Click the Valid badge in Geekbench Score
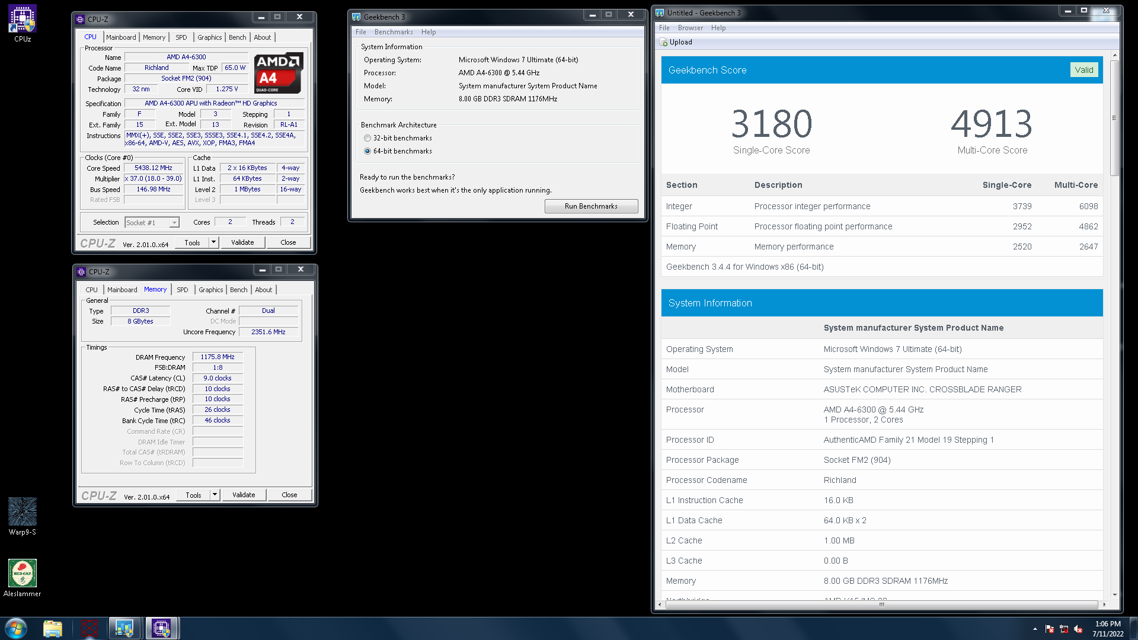Screen dimensions: 1138x640 click(1084, 70)
